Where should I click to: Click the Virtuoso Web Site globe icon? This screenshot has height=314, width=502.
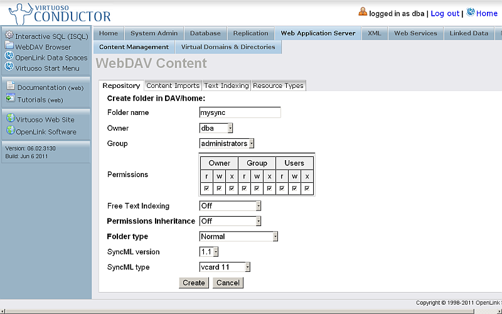tap(11, 119)
